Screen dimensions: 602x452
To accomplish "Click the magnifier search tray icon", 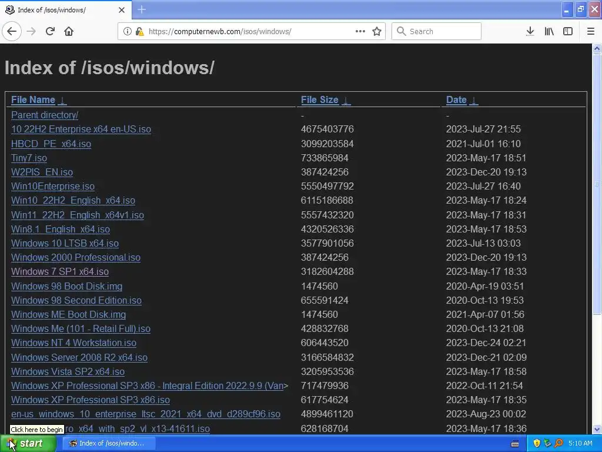I will click(x=558, y=444).
